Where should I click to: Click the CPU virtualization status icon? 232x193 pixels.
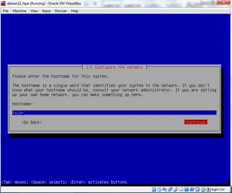tap(197, 190)
